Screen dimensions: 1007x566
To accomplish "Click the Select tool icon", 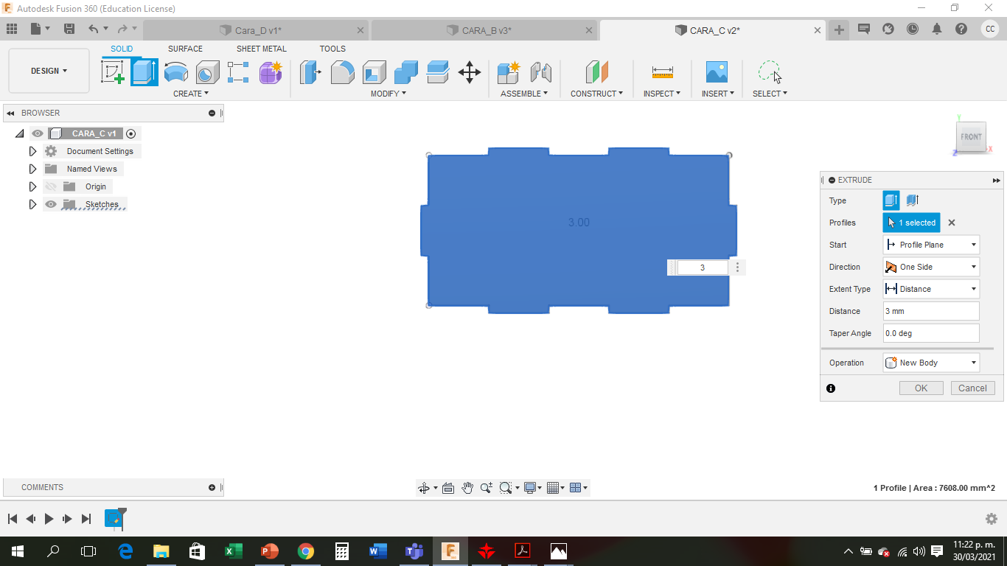I will click(770, 72).
